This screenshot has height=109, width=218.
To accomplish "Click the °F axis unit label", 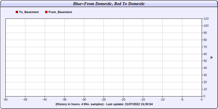I will (212, 58).
